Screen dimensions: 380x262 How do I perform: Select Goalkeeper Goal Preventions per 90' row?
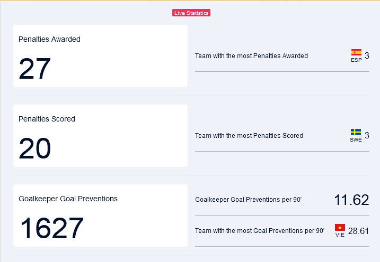[x=282, y=200]
